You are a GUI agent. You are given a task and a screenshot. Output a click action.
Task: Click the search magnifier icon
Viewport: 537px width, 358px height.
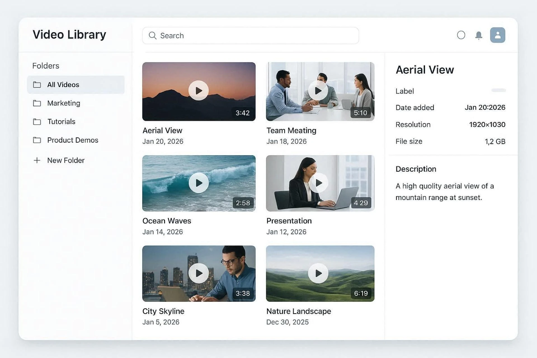click(152, 36)
